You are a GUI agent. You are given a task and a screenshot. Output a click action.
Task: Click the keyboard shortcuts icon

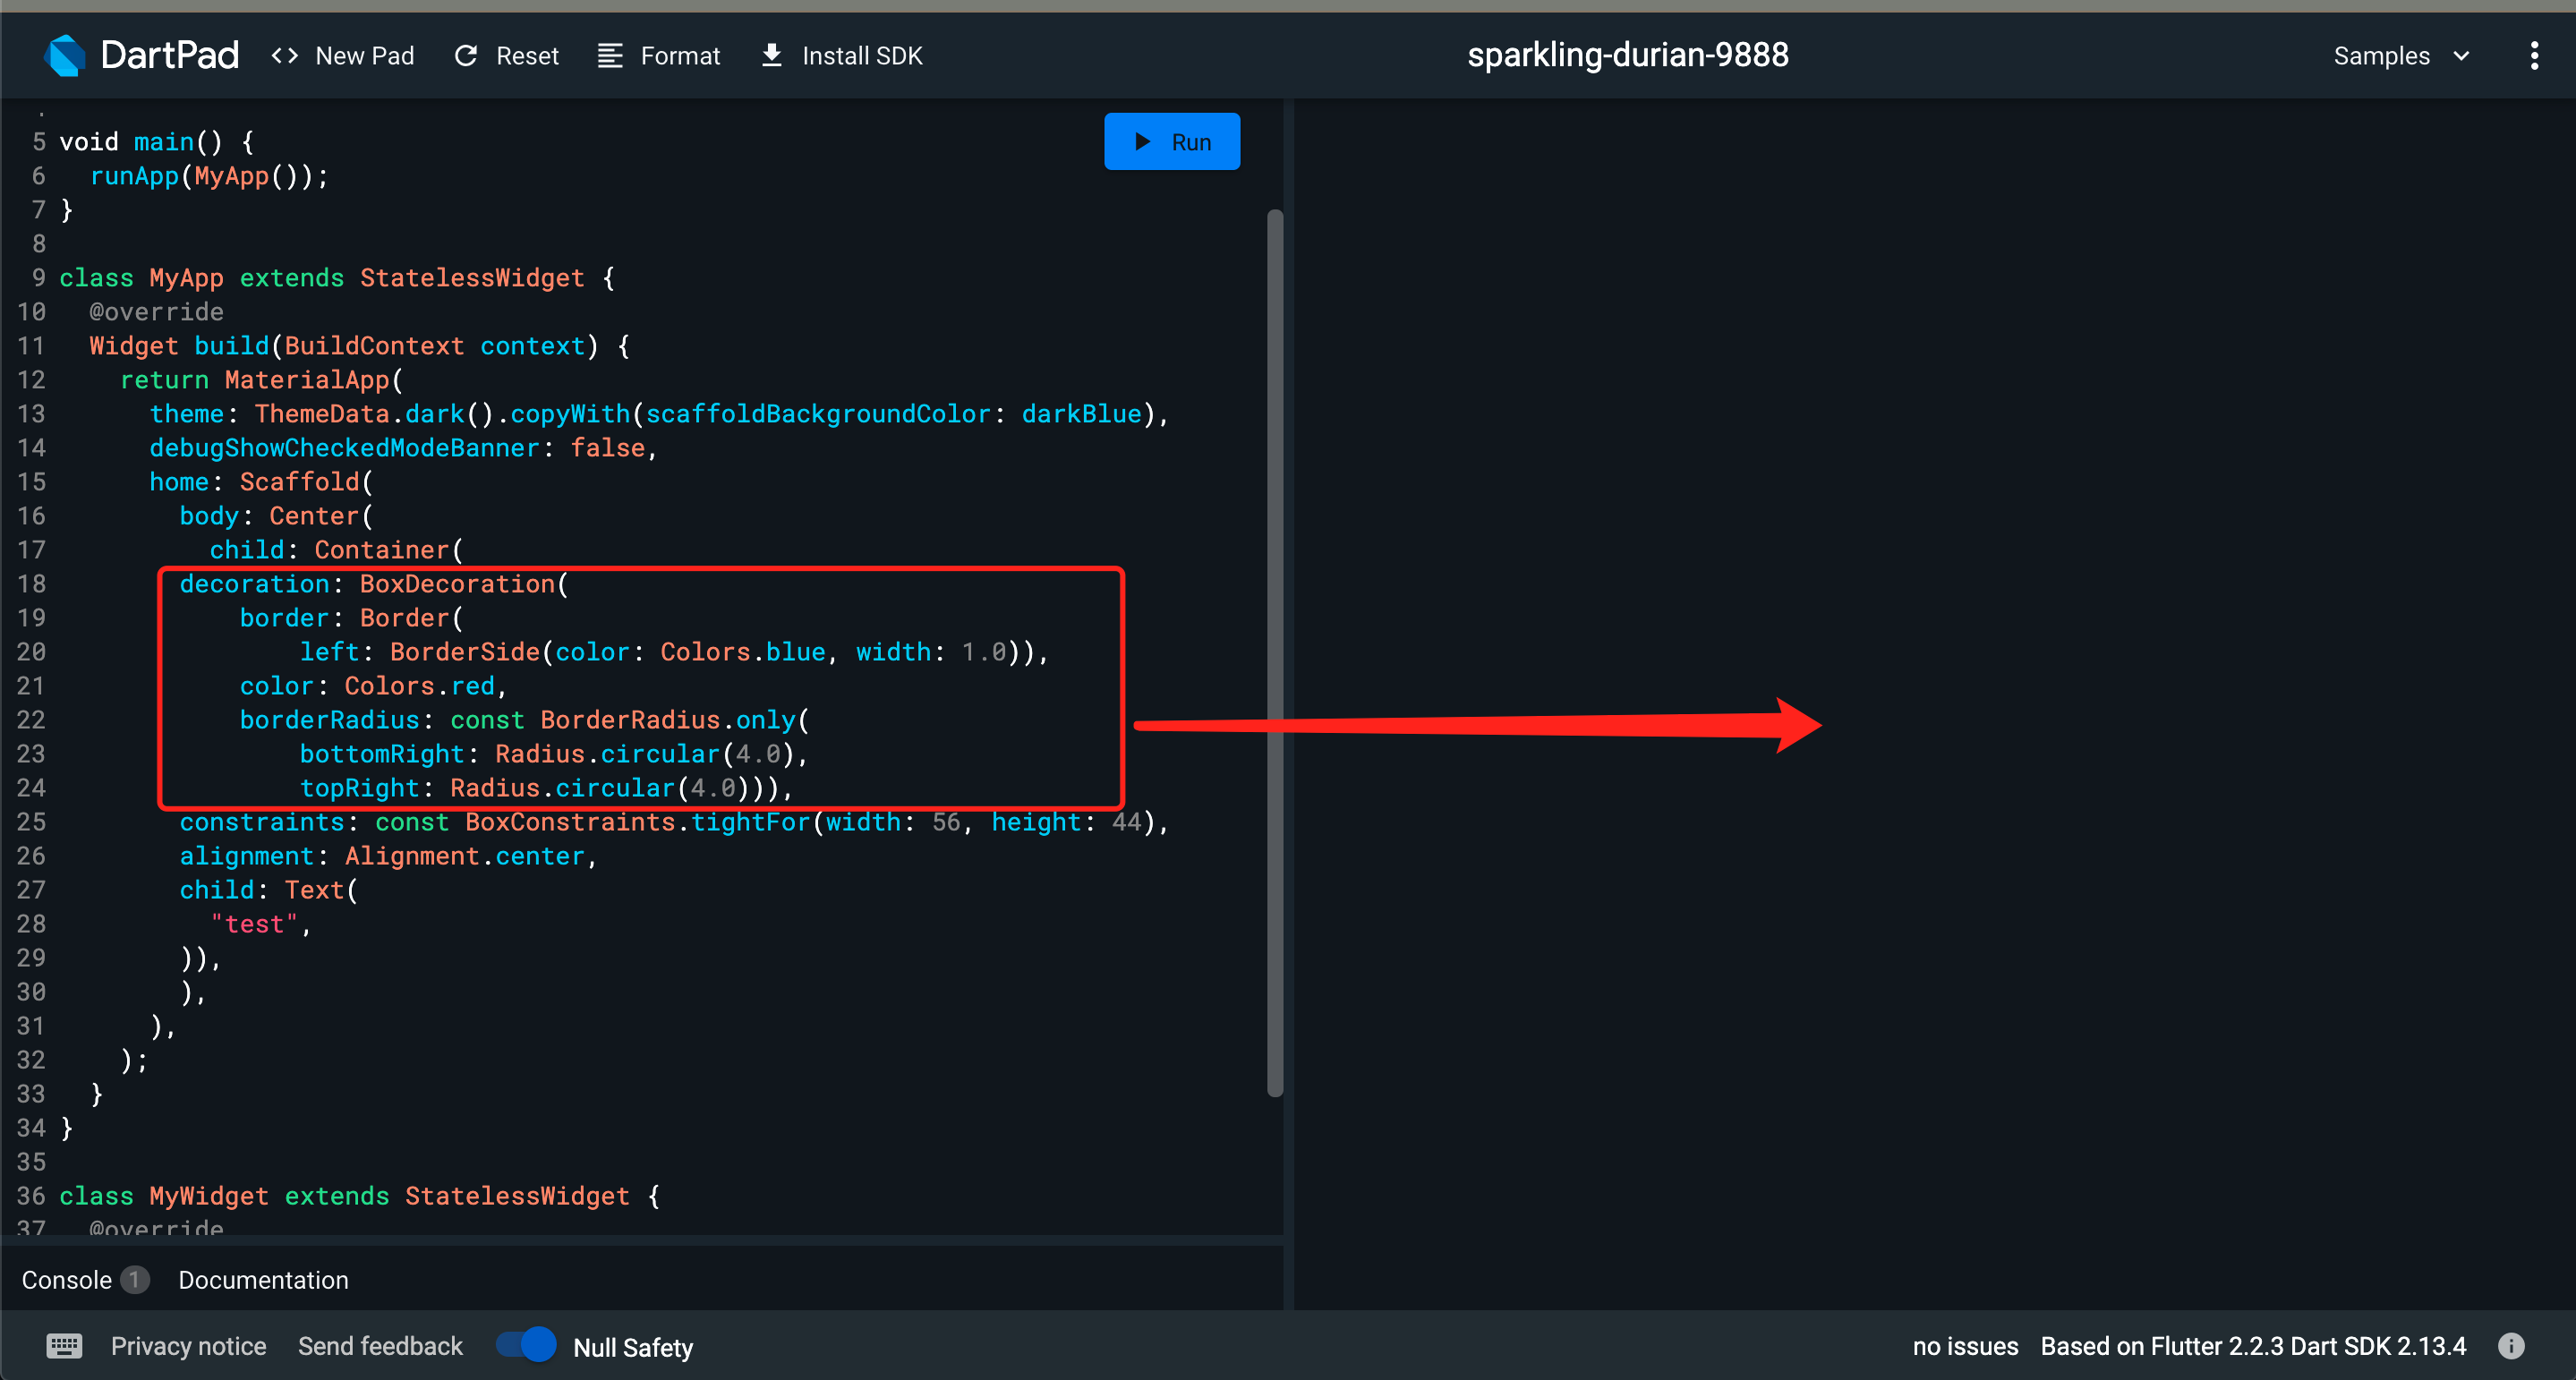tap(65, 1346)
